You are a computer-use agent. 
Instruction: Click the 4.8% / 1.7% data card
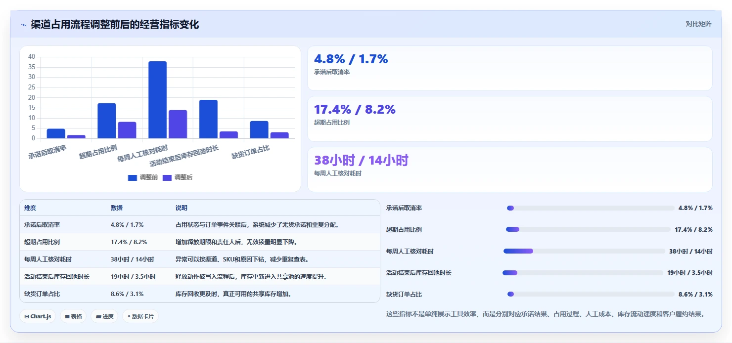coord(510,68)
